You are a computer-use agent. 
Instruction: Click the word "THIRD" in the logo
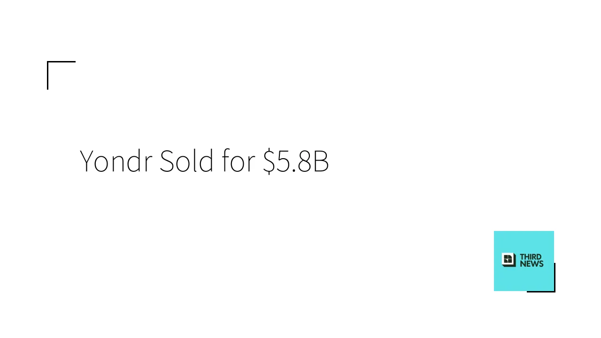point(531,257)
